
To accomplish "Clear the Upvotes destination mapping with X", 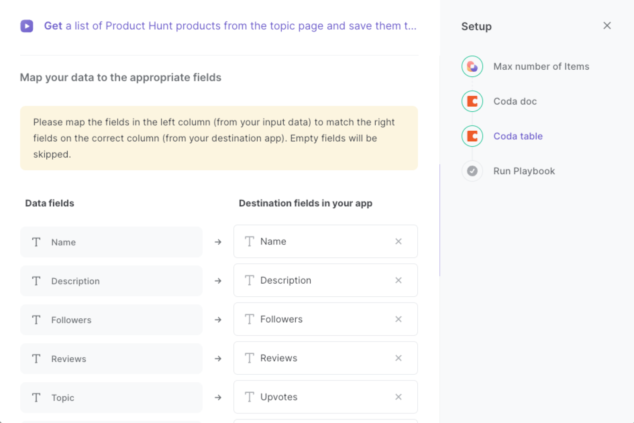I will coord(399,396).
